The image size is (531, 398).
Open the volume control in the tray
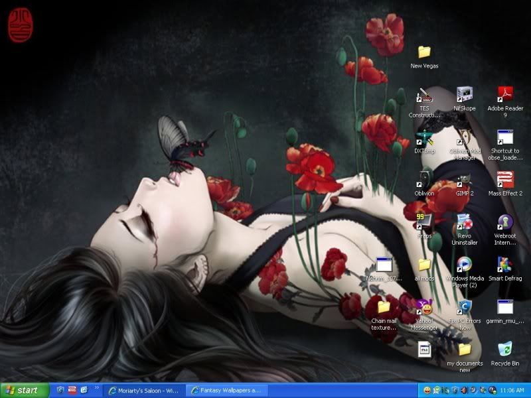tap(463, 390)
